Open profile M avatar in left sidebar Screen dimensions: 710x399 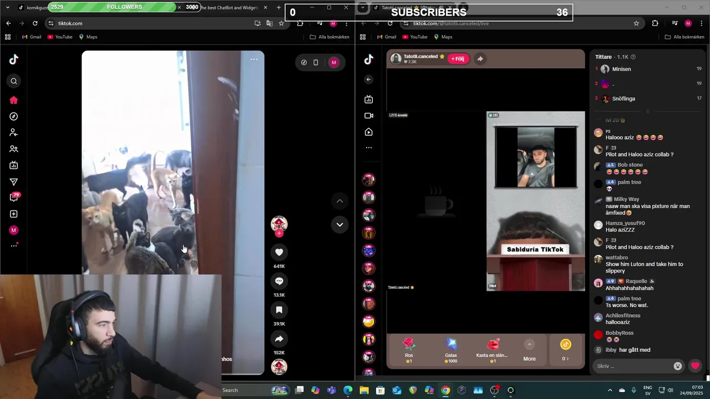point(14,230)
